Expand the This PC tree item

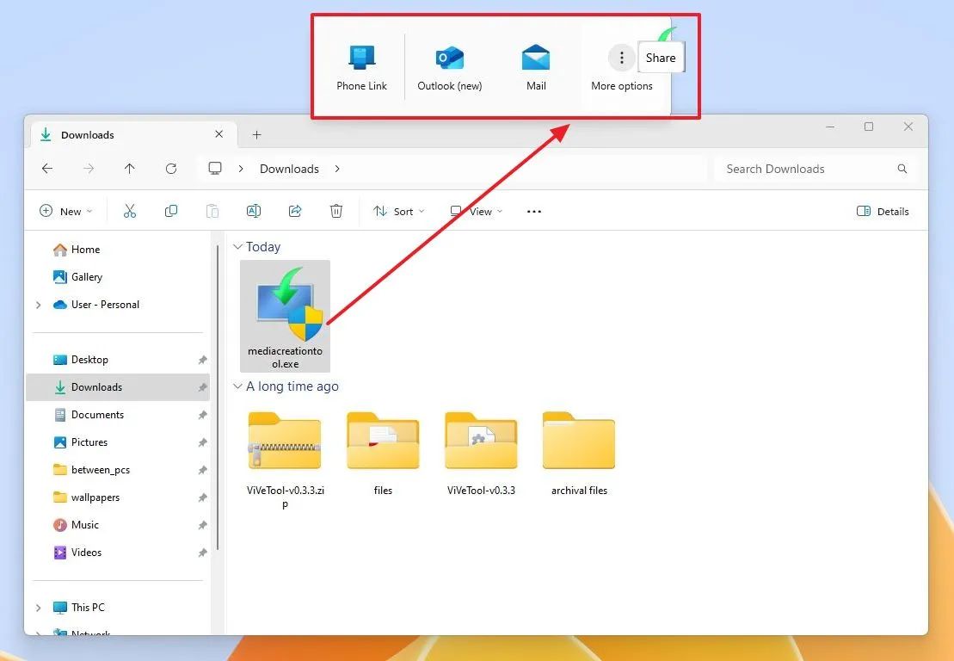[x=38, y=607]
